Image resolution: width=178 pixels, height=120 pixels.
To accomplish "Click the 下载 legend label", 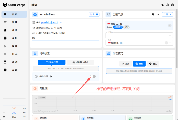I will (170, 100).
